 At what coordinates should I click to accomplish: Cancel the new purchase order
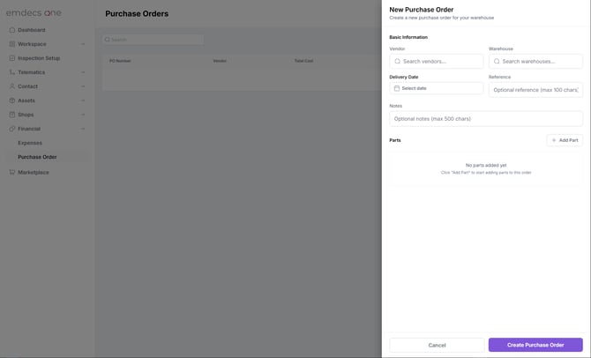(437, 345)
